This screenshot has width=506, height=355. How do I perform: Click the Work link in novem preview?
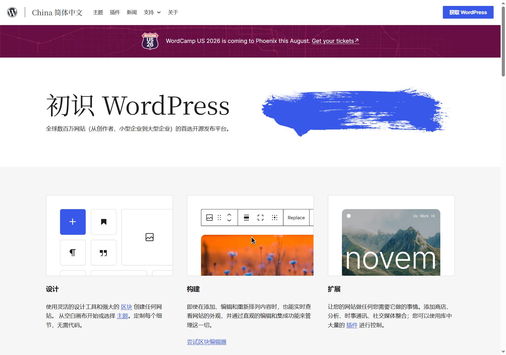424,216
